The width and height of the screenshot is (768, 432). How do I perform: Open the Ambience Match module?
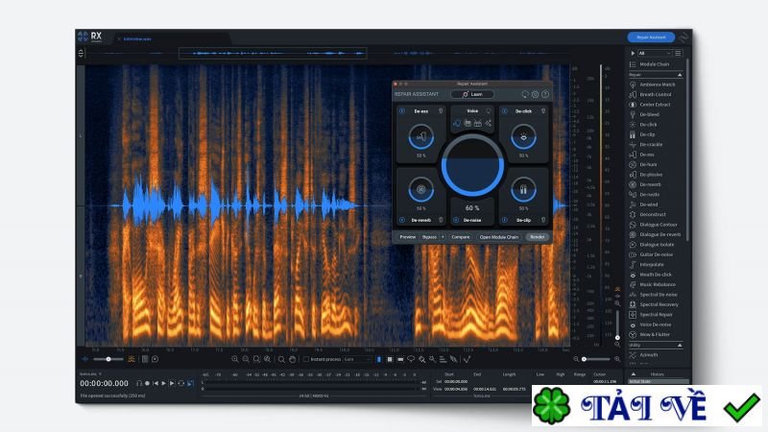tap(652, 84)
